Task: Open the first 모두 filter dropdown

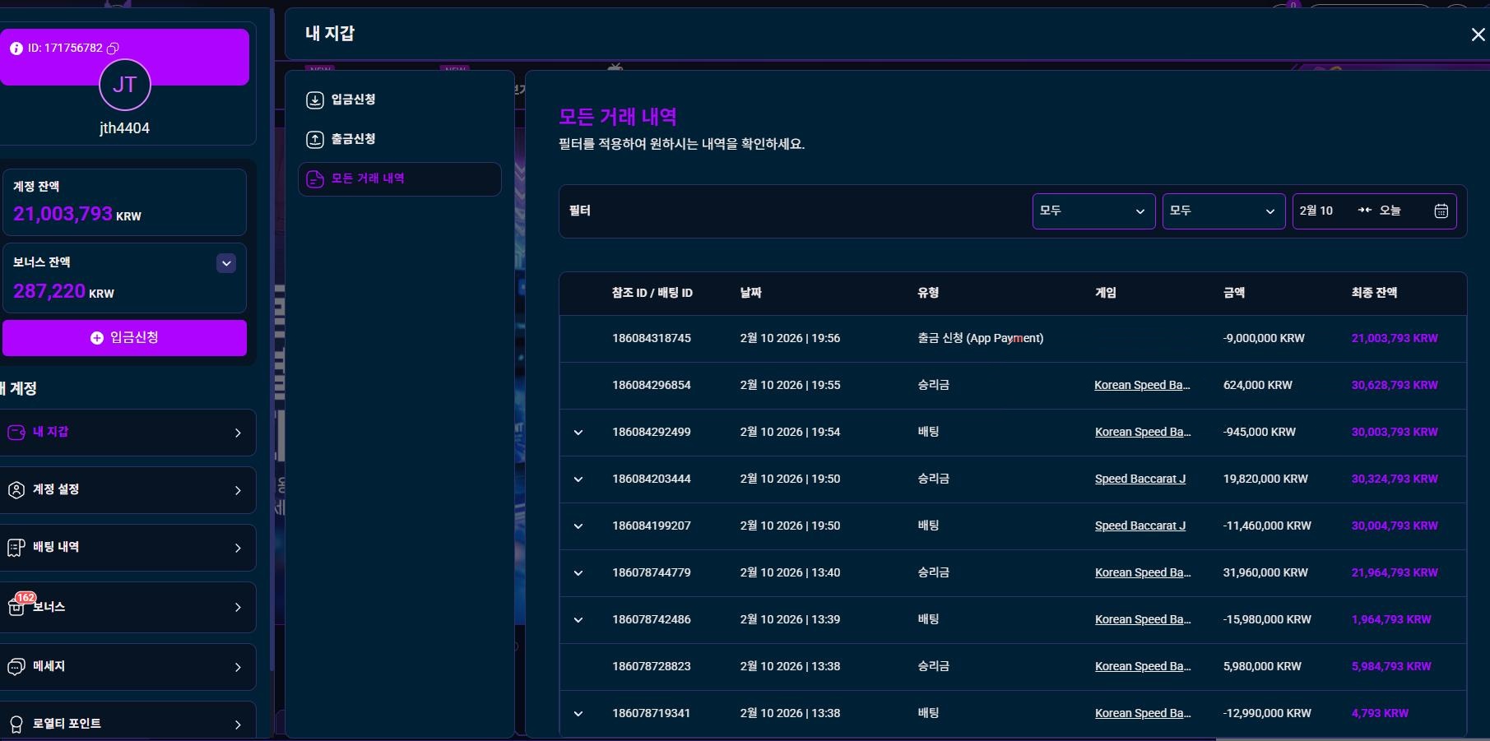Action: [1093, 211]
